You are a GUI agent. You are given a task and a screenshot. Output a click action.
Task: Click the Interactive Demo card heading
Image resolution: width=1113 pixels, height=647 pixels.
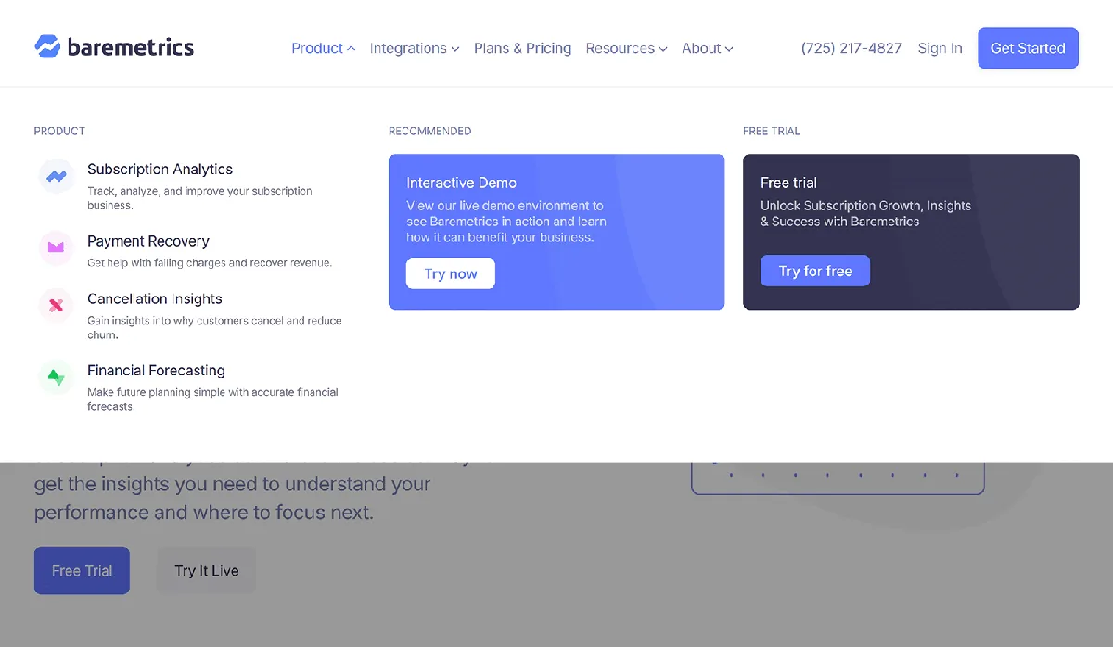(x=461, y=183)
